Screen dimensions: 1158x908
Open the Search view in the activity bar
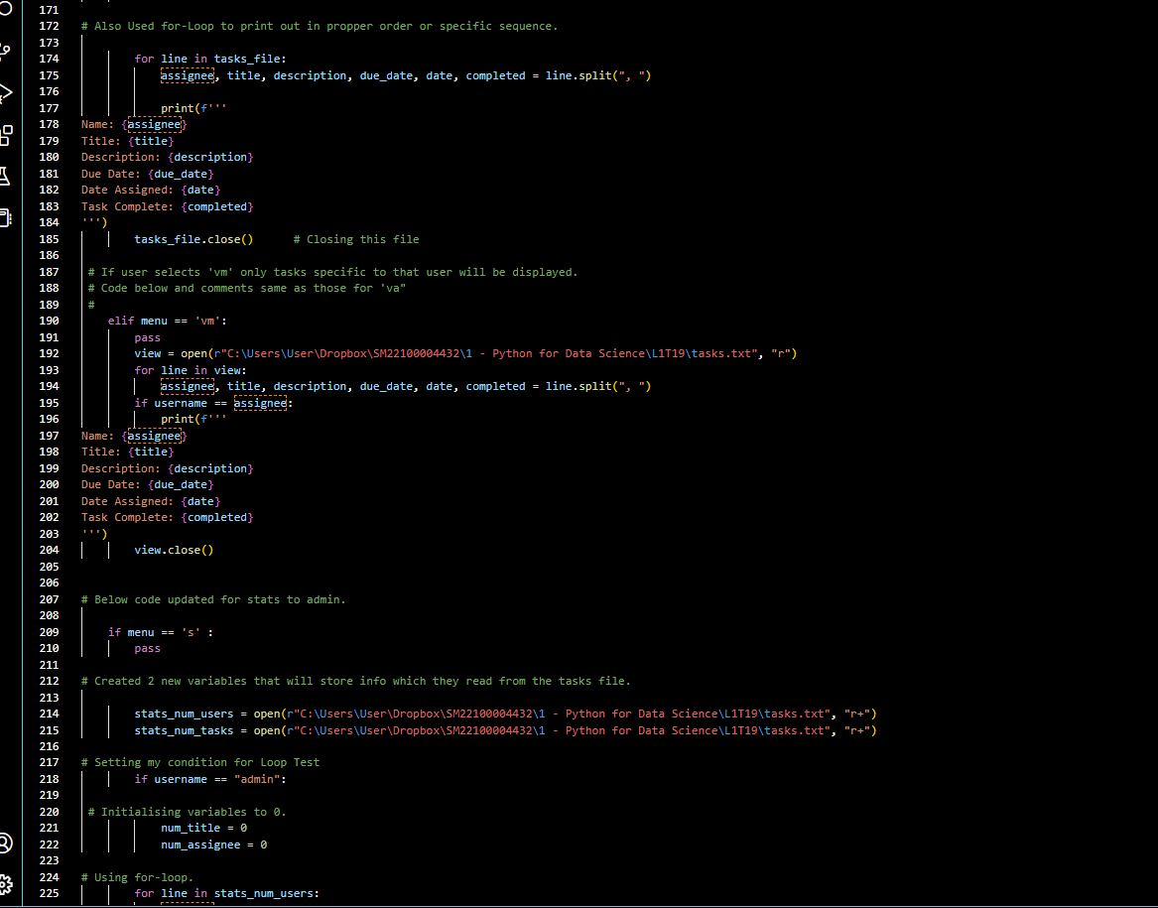(x=8, y=10)
